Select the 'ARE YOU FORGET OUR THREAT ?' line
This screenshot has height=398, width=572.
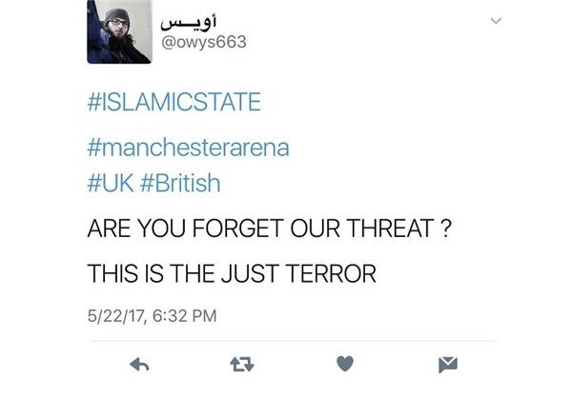tap(270, 229)
